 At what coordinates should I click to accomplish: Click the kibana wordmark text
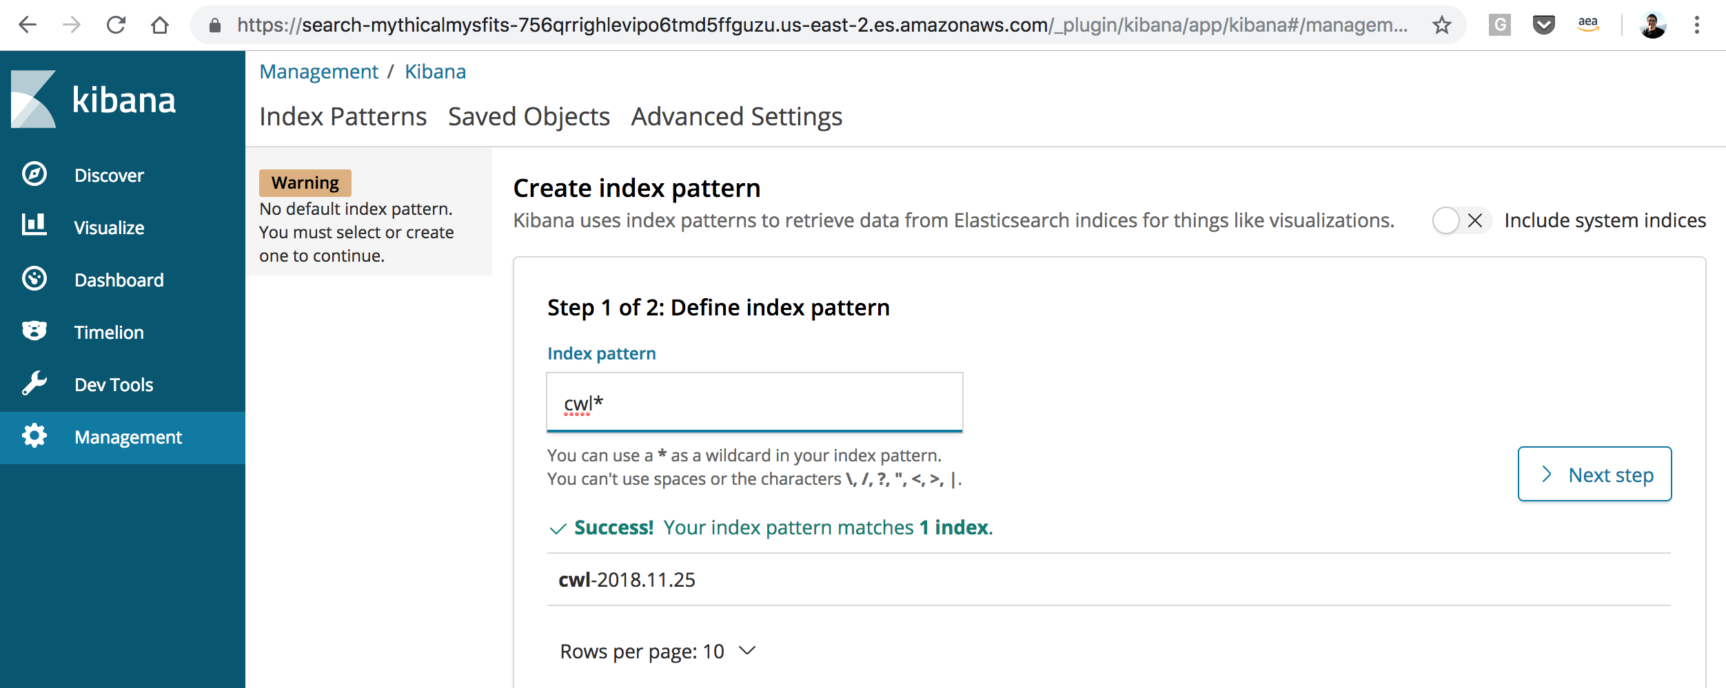point(124,101)
